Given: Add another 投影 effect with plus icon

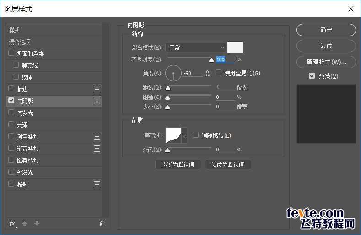Looking at the screenshot, I should (97, 184).
